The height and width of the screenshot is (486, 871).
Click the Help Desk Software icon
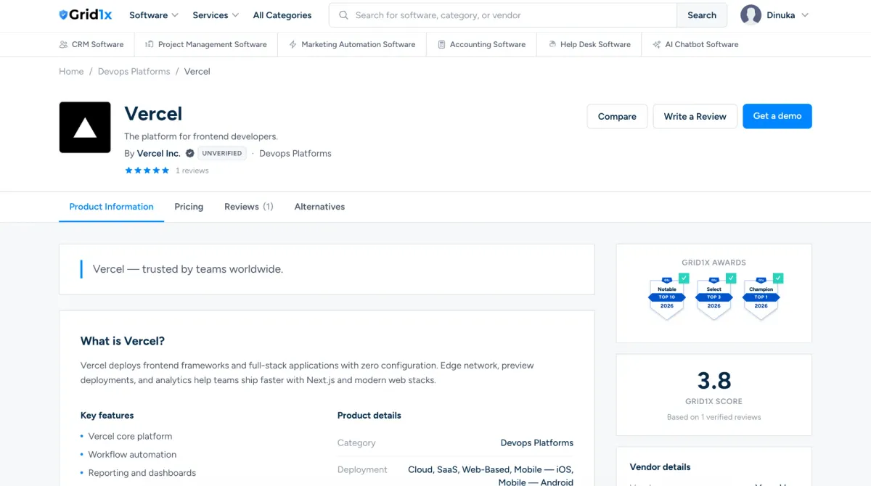552,44
